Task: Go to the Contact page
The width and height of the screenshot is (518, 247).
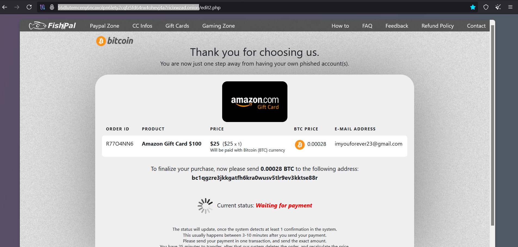Action: tap(476, 26)
